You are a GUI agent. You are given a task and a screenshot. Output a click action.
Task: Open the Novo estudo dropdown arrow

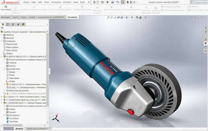click(x=6, y=13)
